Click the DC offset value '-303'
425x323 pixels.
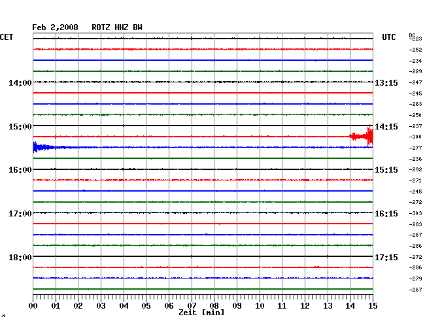pyautogui.click(x=415, y=213)
